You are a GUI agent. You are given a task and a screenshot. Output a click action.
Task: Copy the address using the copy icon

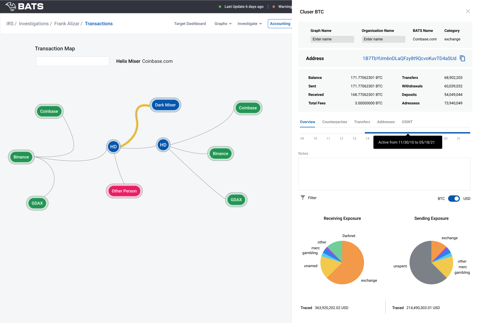[463, 58]
